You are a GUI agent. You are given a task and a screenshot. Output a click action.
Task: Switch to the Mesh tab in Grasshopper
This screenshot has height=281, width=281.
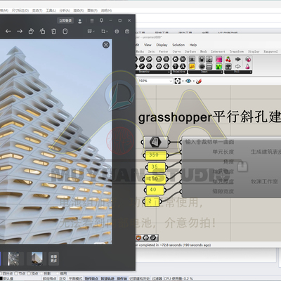[x=203, y=51]
